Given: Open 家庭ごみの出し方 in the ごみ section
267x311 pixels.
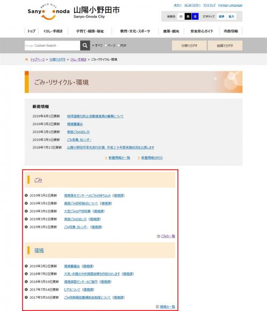Looking at the screenshot, I should pyautogui.click(x=75, y=219).
